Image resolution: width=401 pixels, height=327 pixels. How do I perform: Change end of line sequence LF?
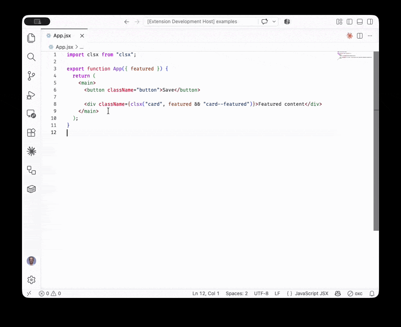point(277,294)
